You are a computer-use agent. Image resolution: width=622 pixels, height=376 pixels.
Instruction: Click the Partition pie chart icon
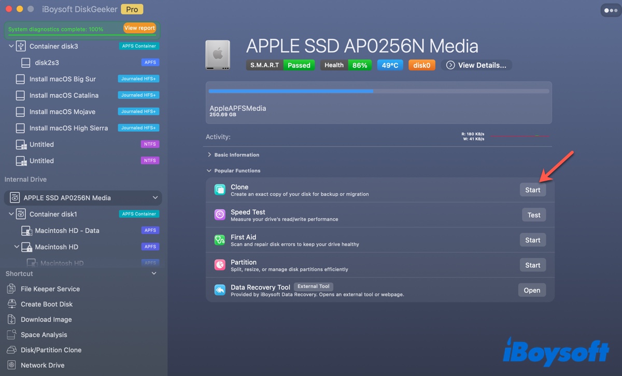[220, 265]
